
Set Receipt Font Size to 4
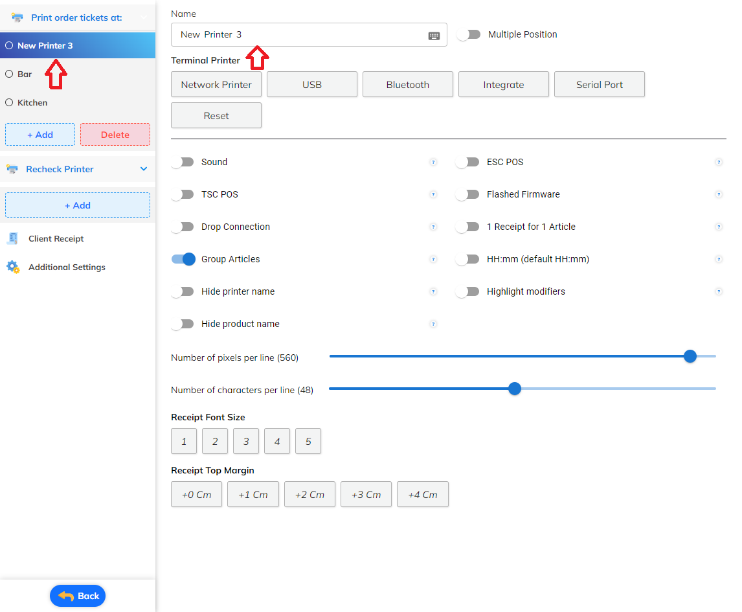tap(277, 441)
